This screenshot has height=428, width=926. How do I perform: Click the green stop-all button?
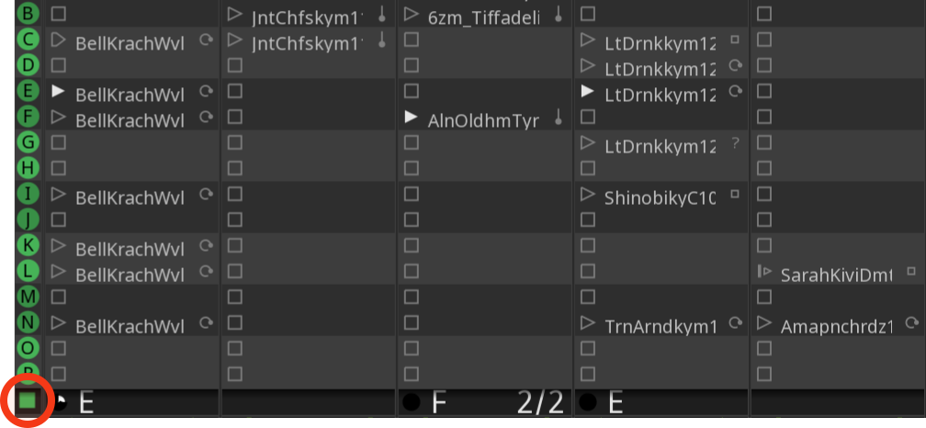(28, 401)
